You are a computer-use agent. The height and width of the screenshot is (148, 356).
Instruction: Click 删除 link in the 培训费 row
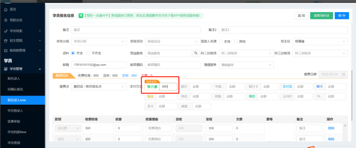point(331,128)
